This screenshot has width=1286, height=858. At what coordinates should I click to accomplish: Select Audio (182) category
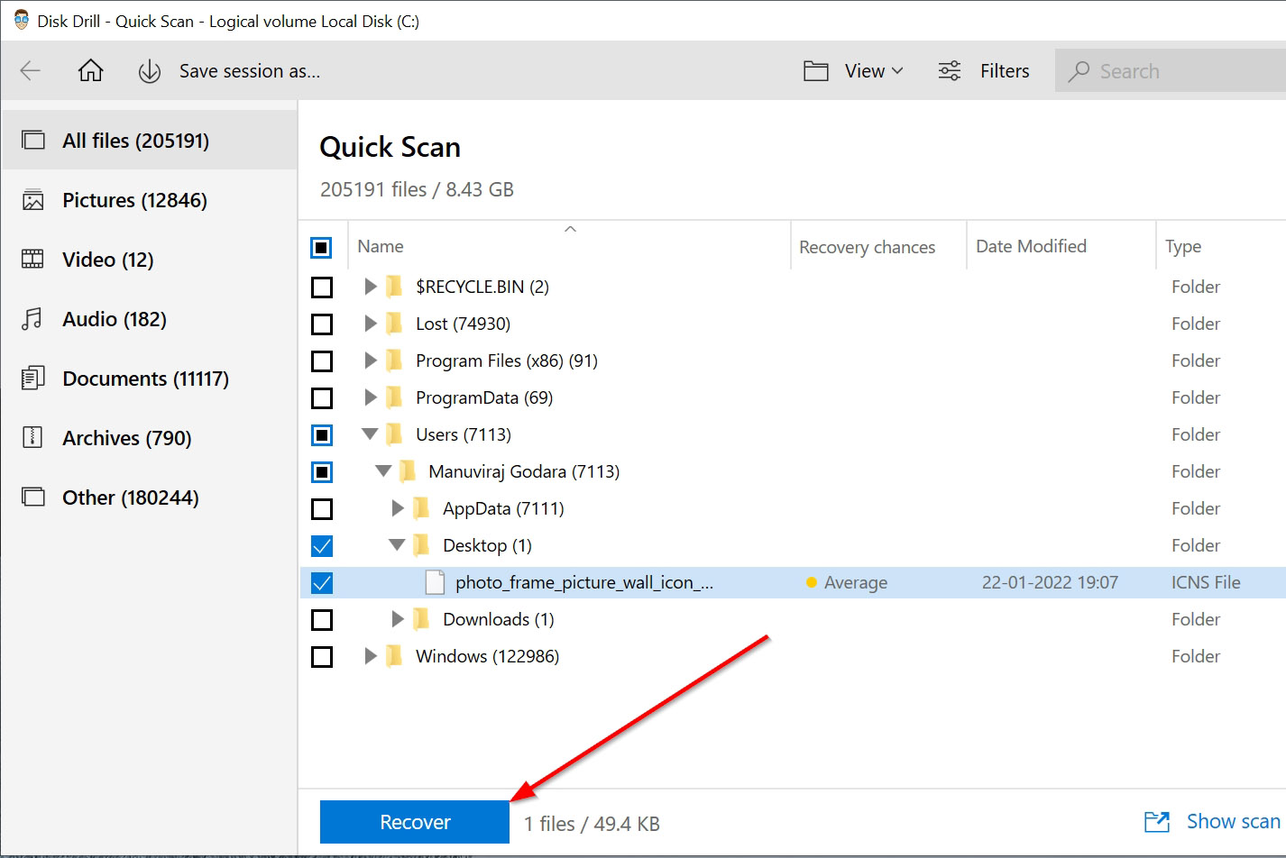pos(150,319)
